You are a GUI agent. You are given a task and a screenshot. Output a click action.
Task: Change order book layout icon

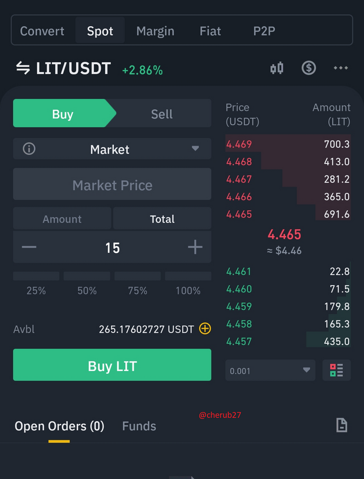(337, 370)
